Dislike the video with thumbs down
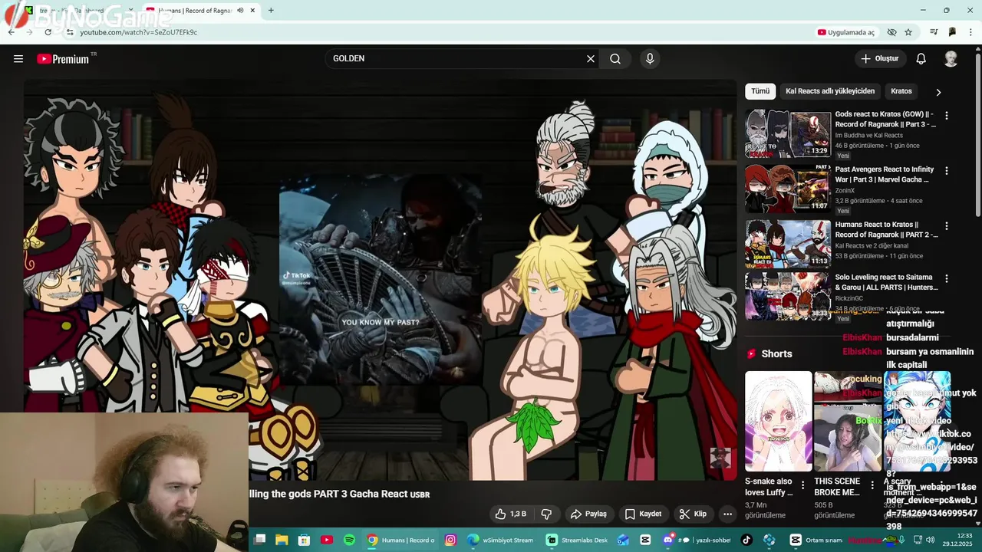Image resolution: width=982 pixels, height=552 pixels. tap(547, 514)
